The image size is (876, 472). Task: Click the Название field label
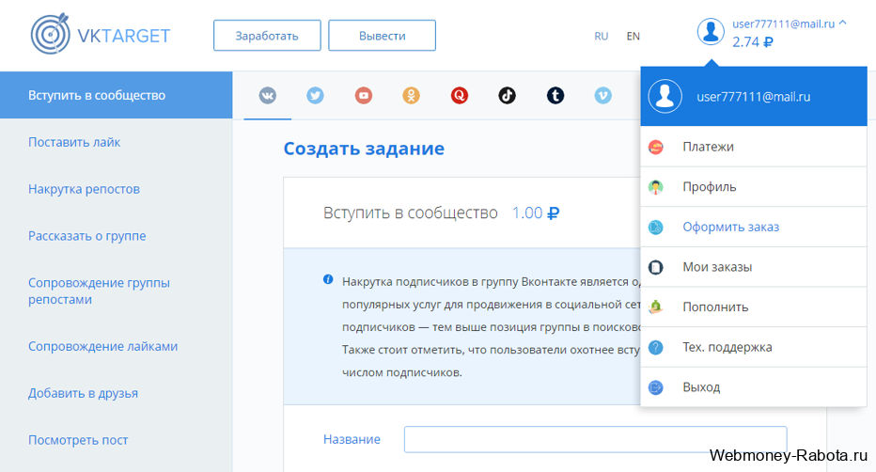(x=352, y=440)
